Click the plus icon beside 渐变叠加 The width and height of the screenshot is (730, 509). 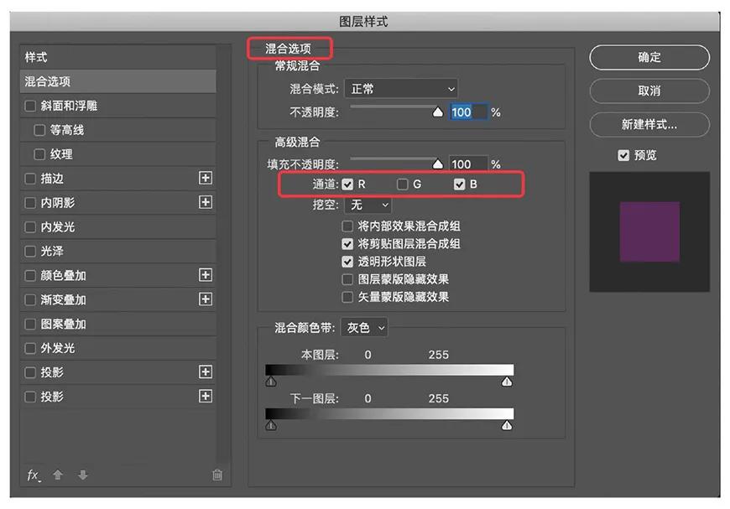click(205, 299)
